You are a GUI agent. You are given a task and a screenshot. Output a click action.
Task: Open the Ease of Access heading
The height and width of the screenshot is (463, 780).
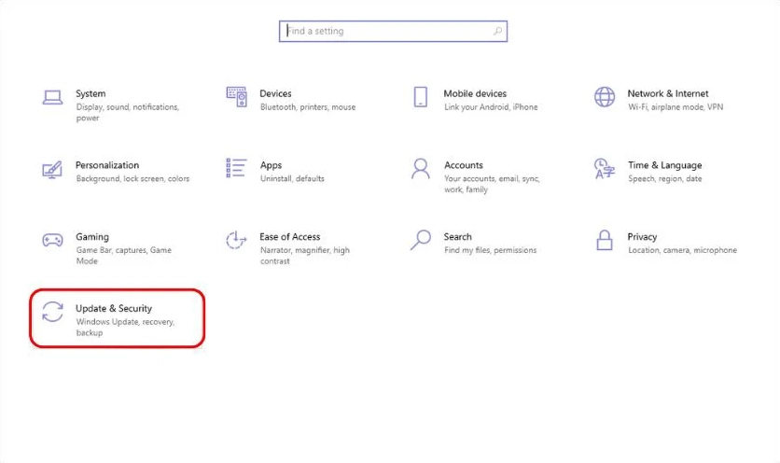point(290,237)
